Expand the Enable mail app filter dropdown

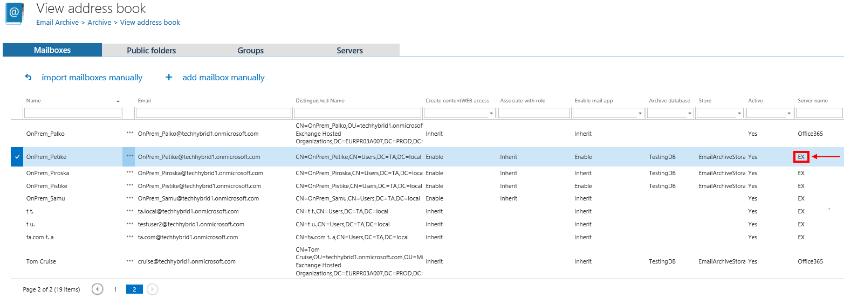click(x=640, y=113)
